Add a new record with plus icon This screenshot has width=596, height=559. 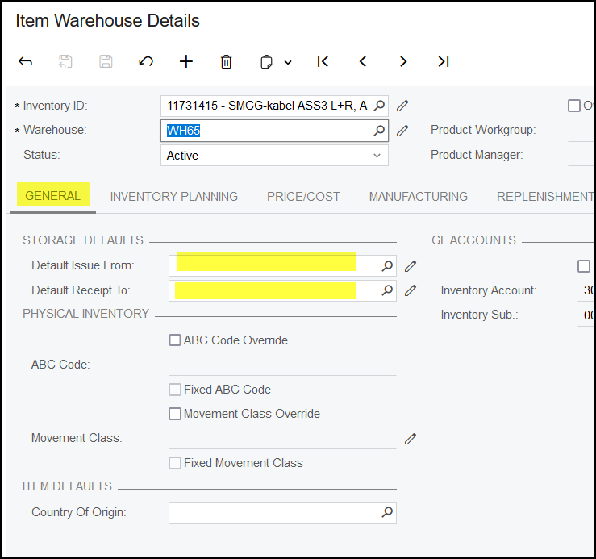pyautogui.click(x=186, y=61)
